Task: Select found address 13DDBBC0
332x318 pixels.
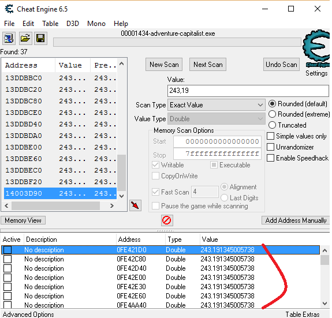Action: [x=60, y=78]
